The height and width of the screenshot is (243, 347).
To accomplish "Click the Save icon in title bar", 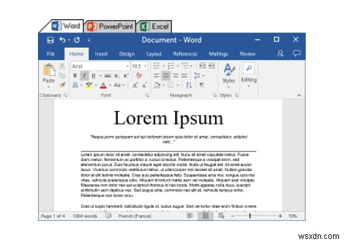I will pyautogui.click(x=51, y=40).
